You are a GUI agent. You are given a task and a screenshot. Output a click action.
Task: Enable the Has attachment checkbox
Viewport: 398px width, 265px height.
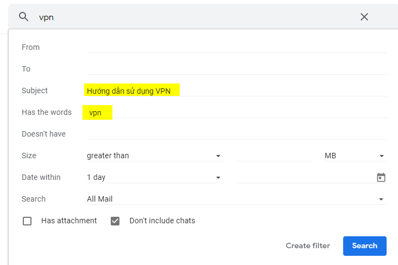click(27, 221)
